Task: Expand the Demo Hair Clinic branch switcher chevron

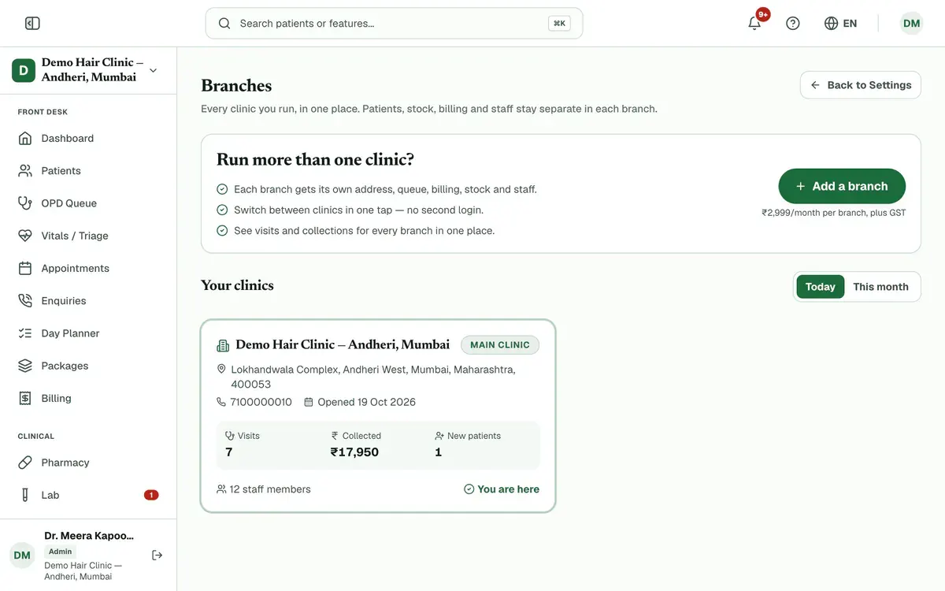Action: [153, 70]
